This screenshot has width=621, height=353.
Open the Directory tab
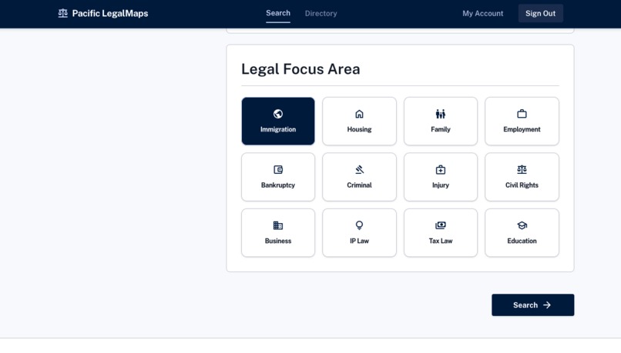pos(321,13)
